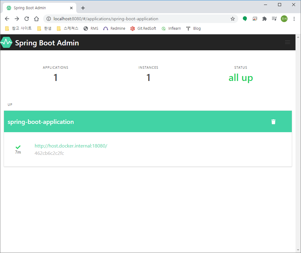Open http://host.docker.internal:18080/ instance link
The width and height of the screenshot is (301, 253).
[x=71, y=146]
